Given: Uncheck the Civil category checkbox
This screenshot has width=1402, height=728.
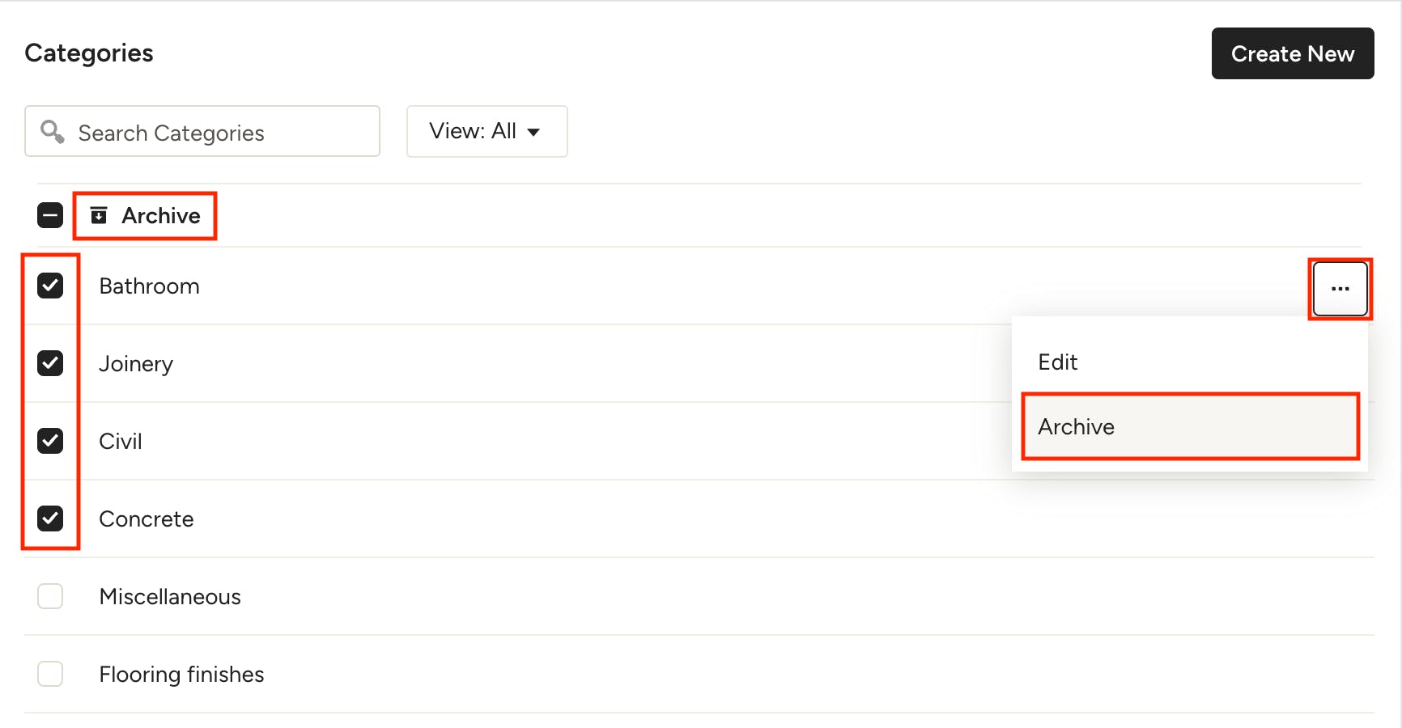Looking at the screenshot, I should pos(50,441).
